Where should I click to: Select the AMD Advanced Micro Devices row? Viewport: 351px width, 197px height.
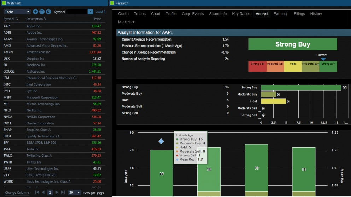[54, 45]
